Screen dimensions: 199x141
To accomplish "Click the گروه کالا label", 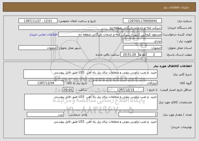I will coord(186,83).
